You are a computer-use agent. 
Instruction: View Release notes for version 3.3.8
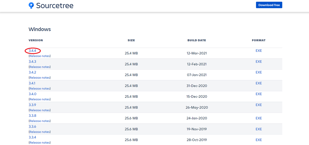tap(40, 121)
